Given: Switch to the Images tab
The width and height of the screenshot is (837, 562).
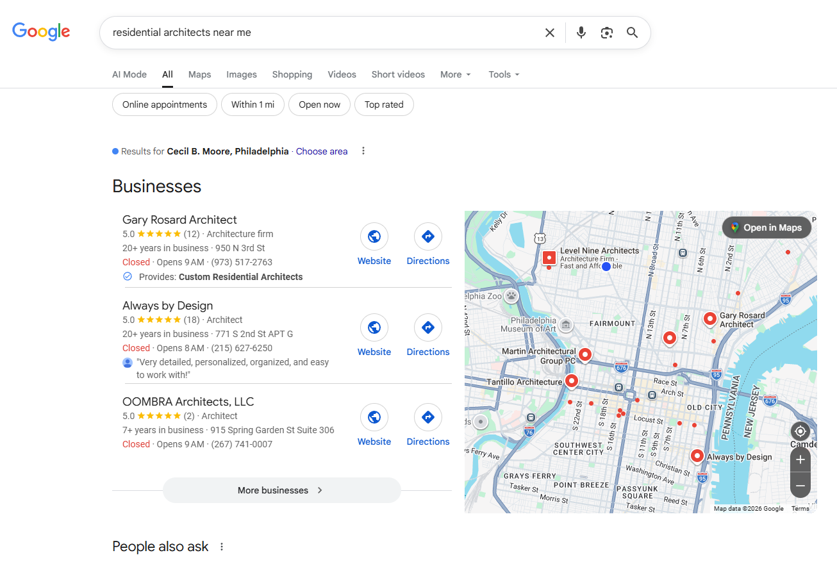Looking at the screenshot, I should click(x=241, y=74).
